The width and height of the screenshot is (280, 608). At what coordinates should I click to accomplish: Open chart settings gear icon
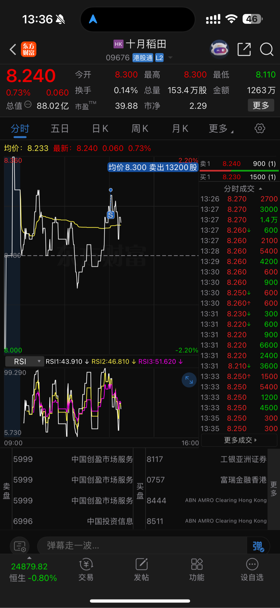pyautogui.click(x=260, y=129)
